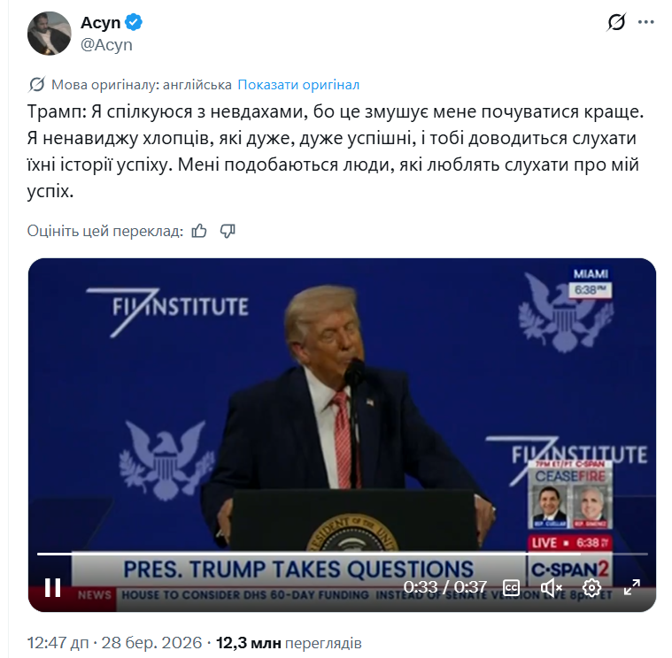672x658 pixels.
Task: Rate translation with thumbs down
Action: pos(228,231)
